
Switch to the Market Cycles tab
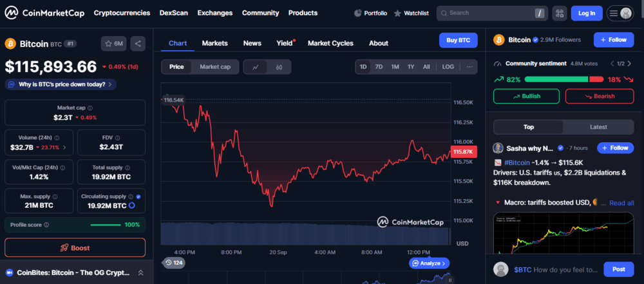(330, 43)
